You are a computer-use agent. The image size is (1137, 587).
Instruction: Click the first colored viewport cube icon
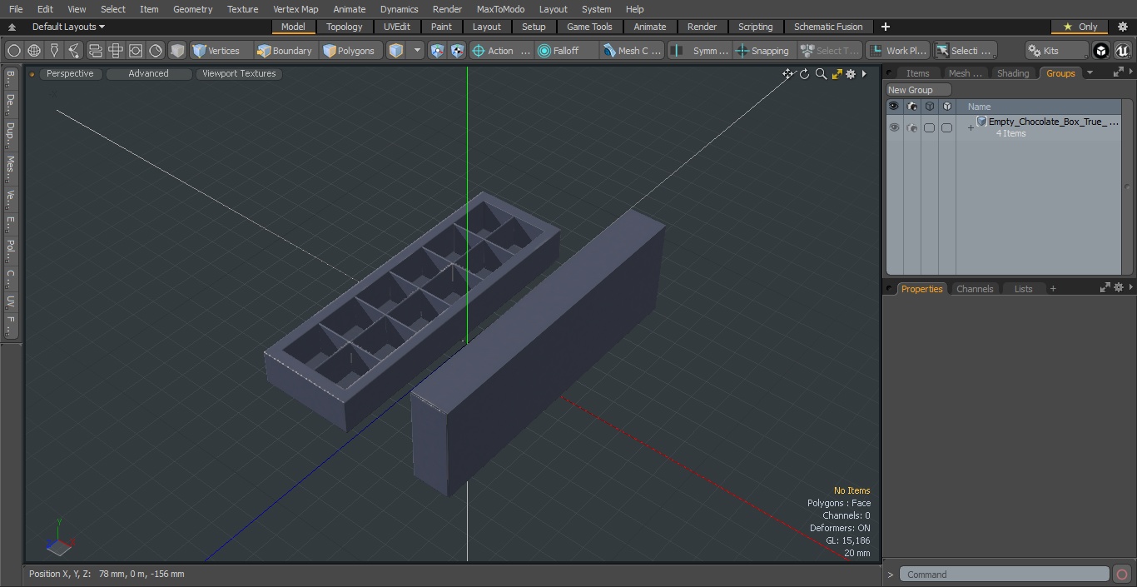point(438,51)
